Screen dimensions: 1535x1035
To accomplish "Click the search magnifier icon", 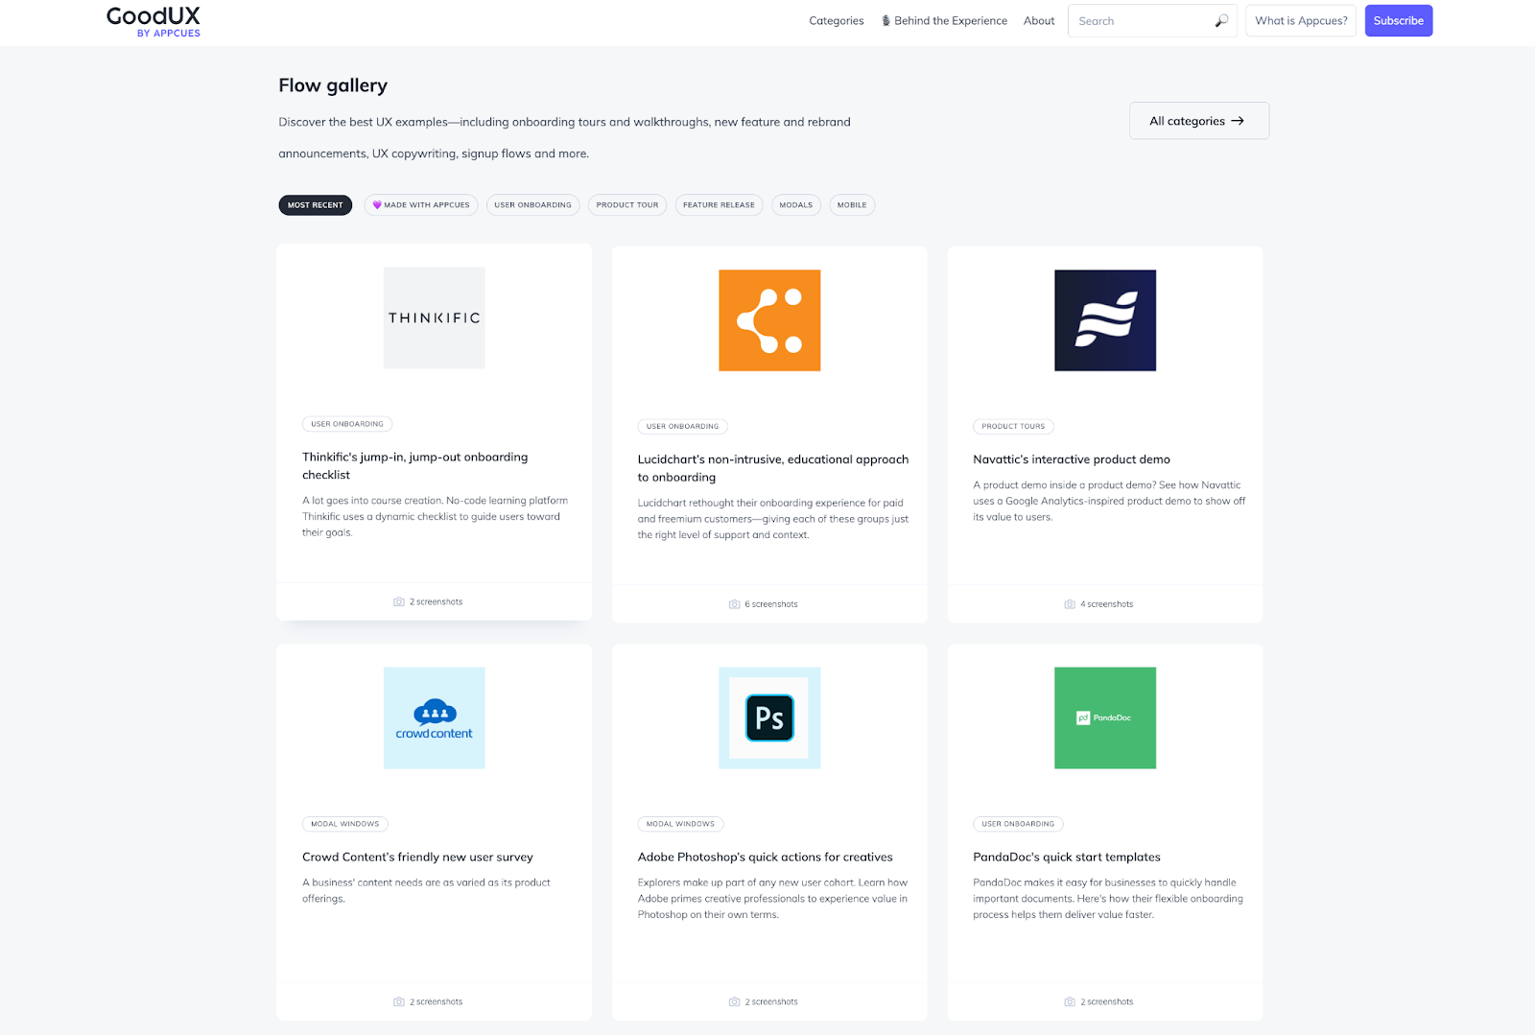I will pos(1221,21).
